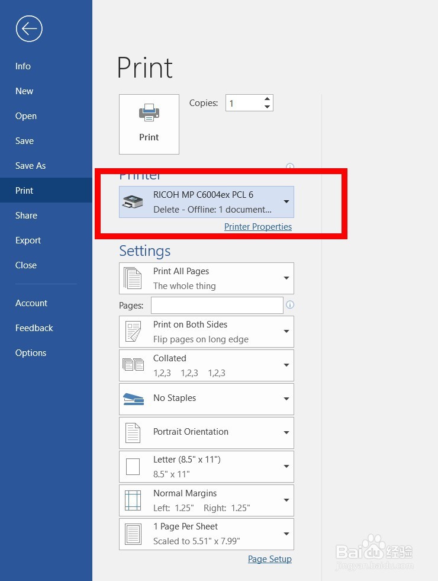Click the Printer Properties link

tap(258, 226)
